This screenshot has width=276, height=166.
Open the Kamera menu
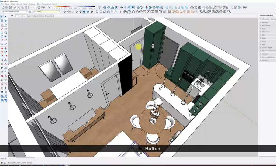click(x=19, y=4)
